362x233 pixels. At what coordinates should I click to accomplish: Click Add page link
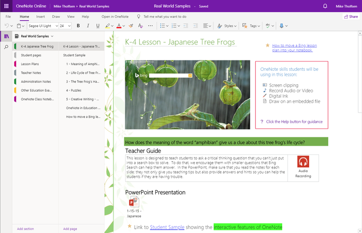click(70, 229)
